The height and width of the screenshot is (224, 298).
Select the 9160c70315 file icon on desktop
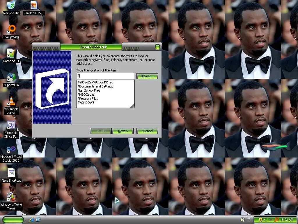[34, 8]
